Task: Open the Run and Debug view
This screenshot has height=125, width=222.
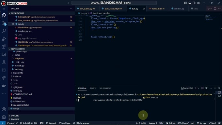Action: pos(4,39)
